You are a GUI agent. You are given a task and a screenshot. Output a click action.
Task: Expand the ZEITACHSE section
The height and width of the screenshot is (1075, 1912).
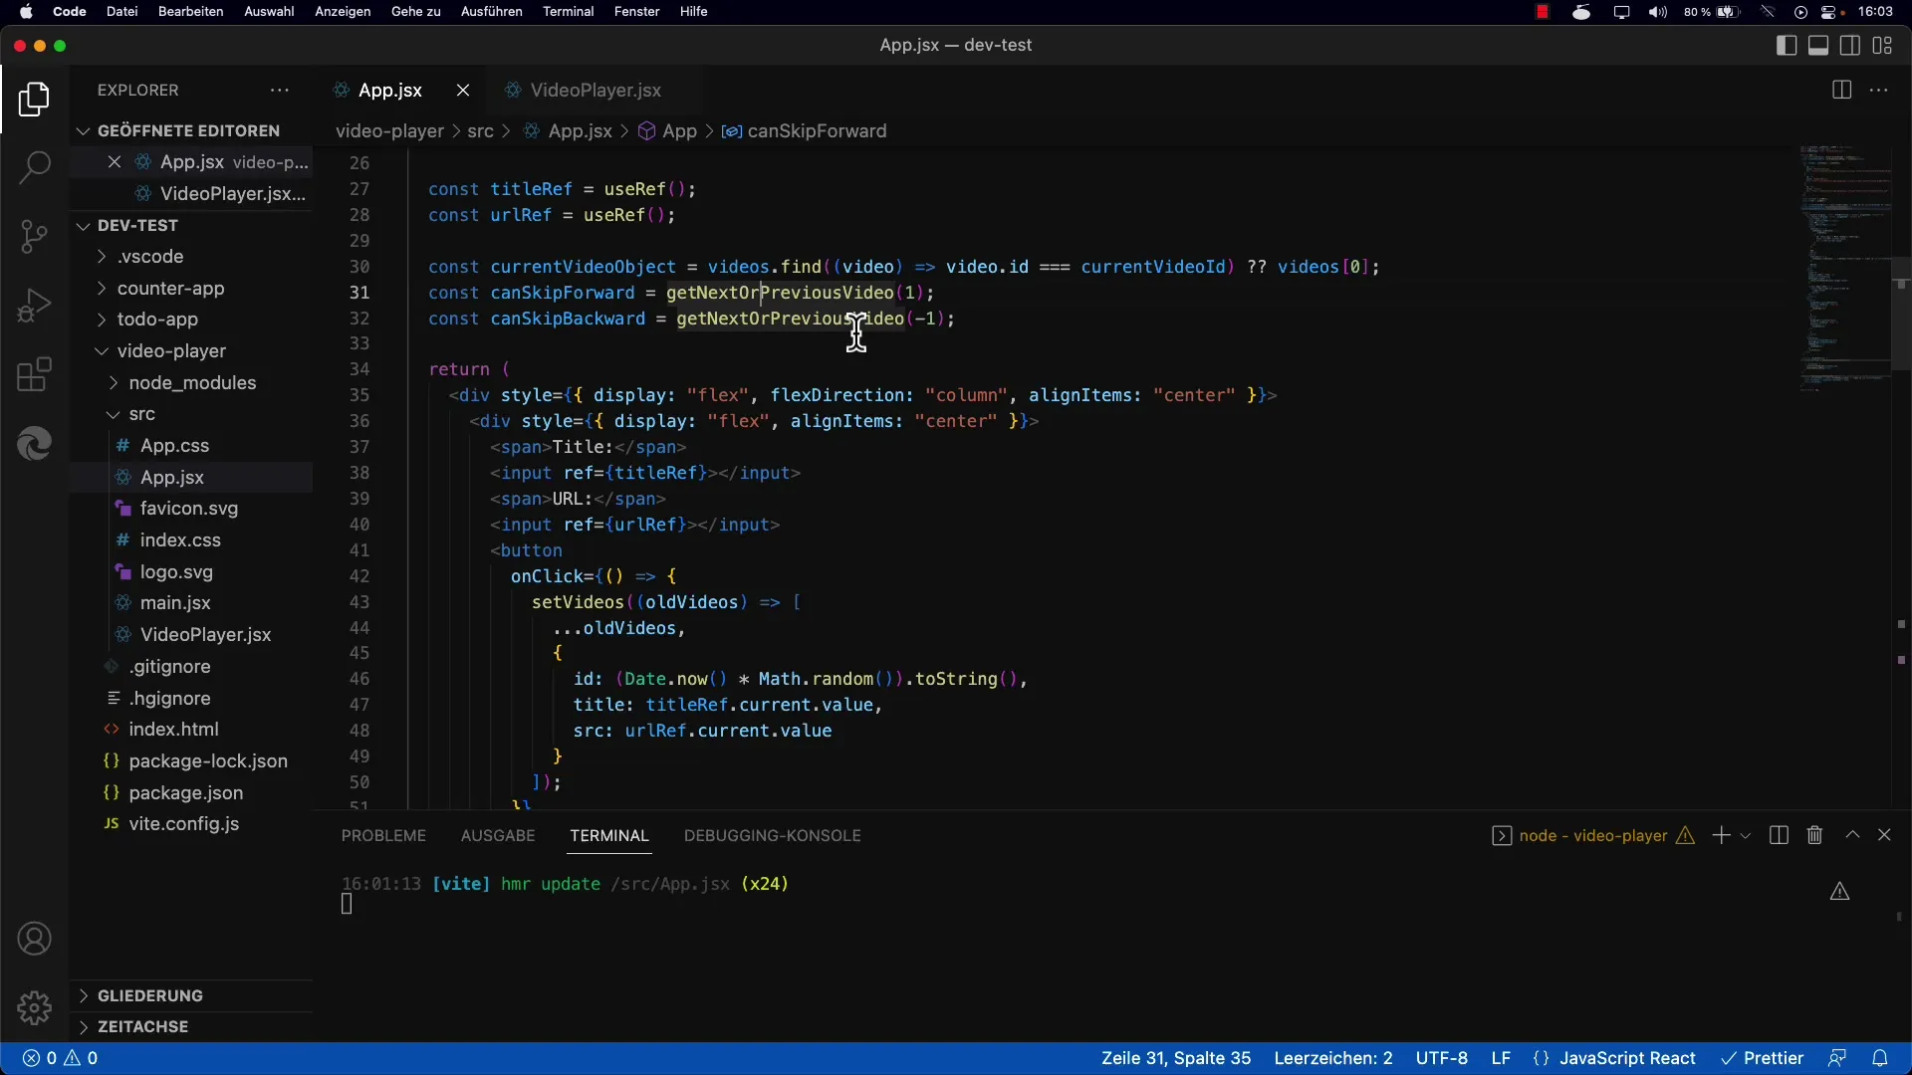(x=142, y=1026)
